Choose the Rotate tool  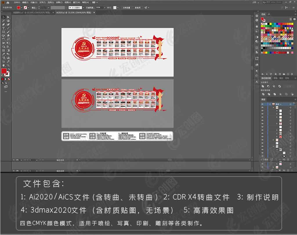pos(3,39)
